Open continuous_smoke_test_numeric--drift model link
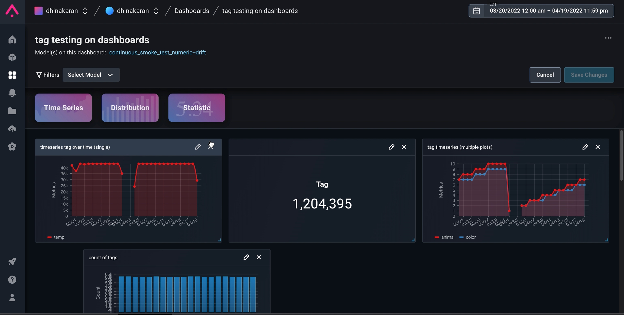624x315 pixels. coord(157,52)
